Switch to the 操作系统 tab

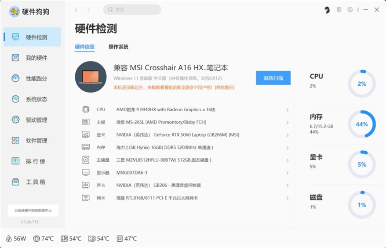pyautogui.click(x=118, y=47)
